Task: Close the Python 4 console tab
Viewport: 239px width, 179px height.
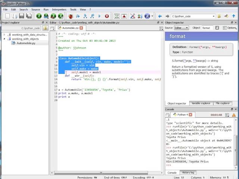Action: pos(190,114)
